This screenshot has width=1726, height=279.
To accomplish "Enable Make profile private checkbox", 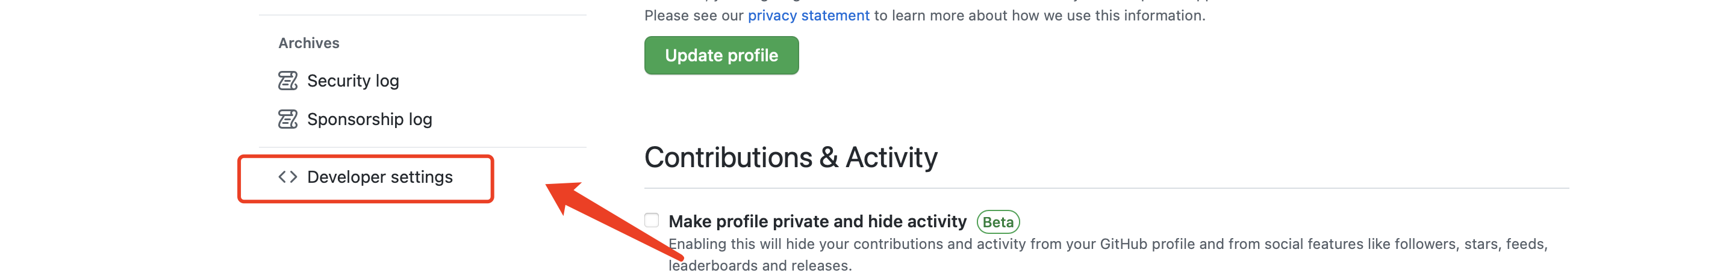I will (651, 221).
